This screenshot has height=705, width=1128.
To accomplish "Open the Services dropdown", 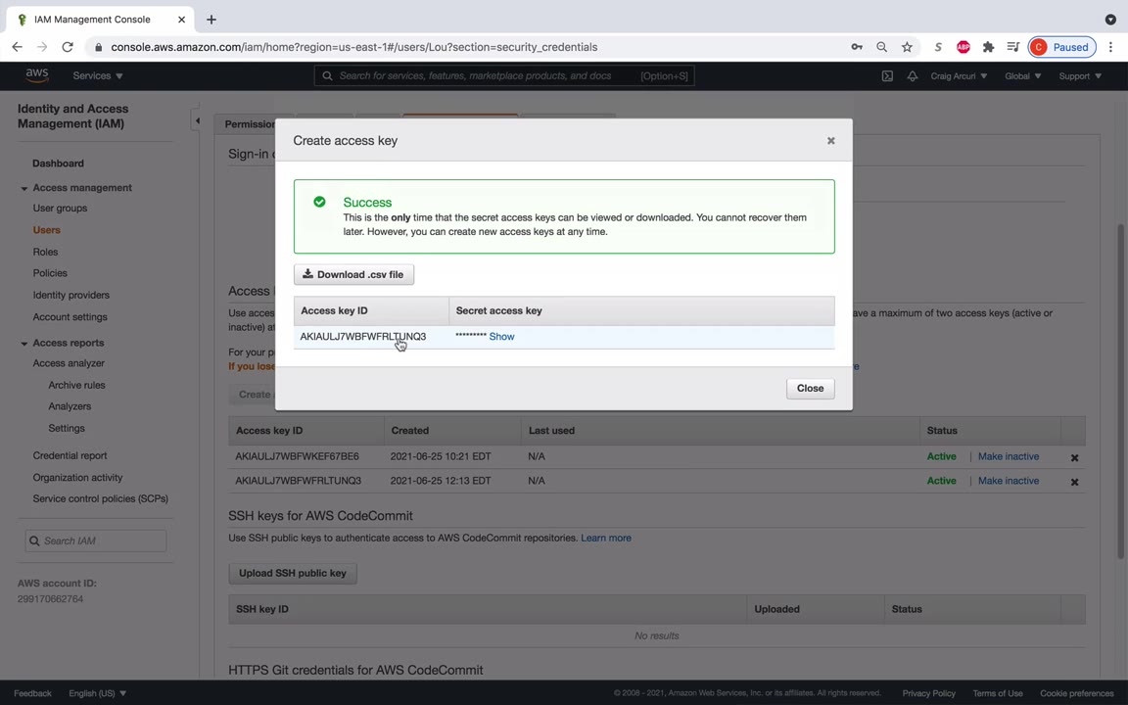I will tap(98, 75).
